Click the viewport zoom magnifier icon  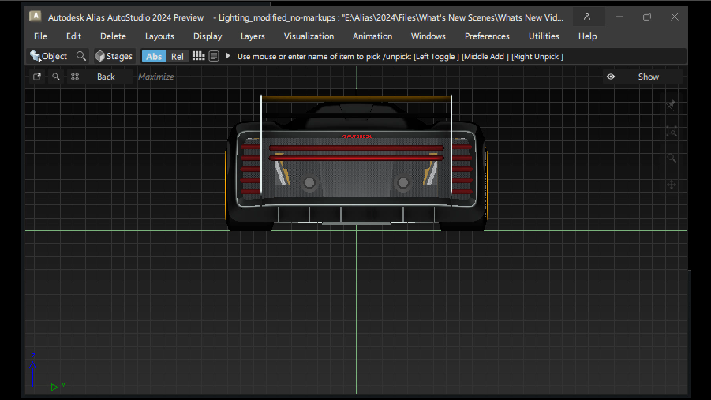(56, 77)
